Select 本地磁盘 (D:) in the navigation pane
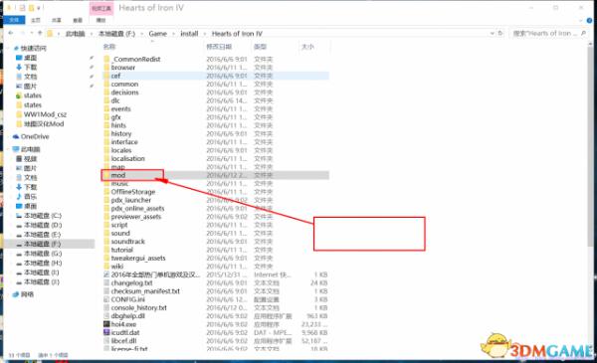The image size is (597, 363). pos(43,225)
